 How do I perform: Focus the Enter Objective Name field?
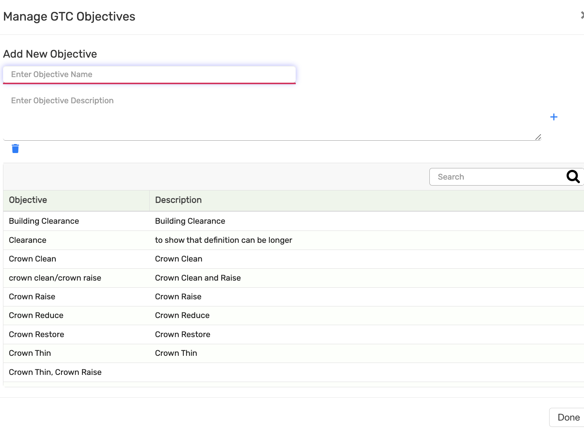point(149,74)
